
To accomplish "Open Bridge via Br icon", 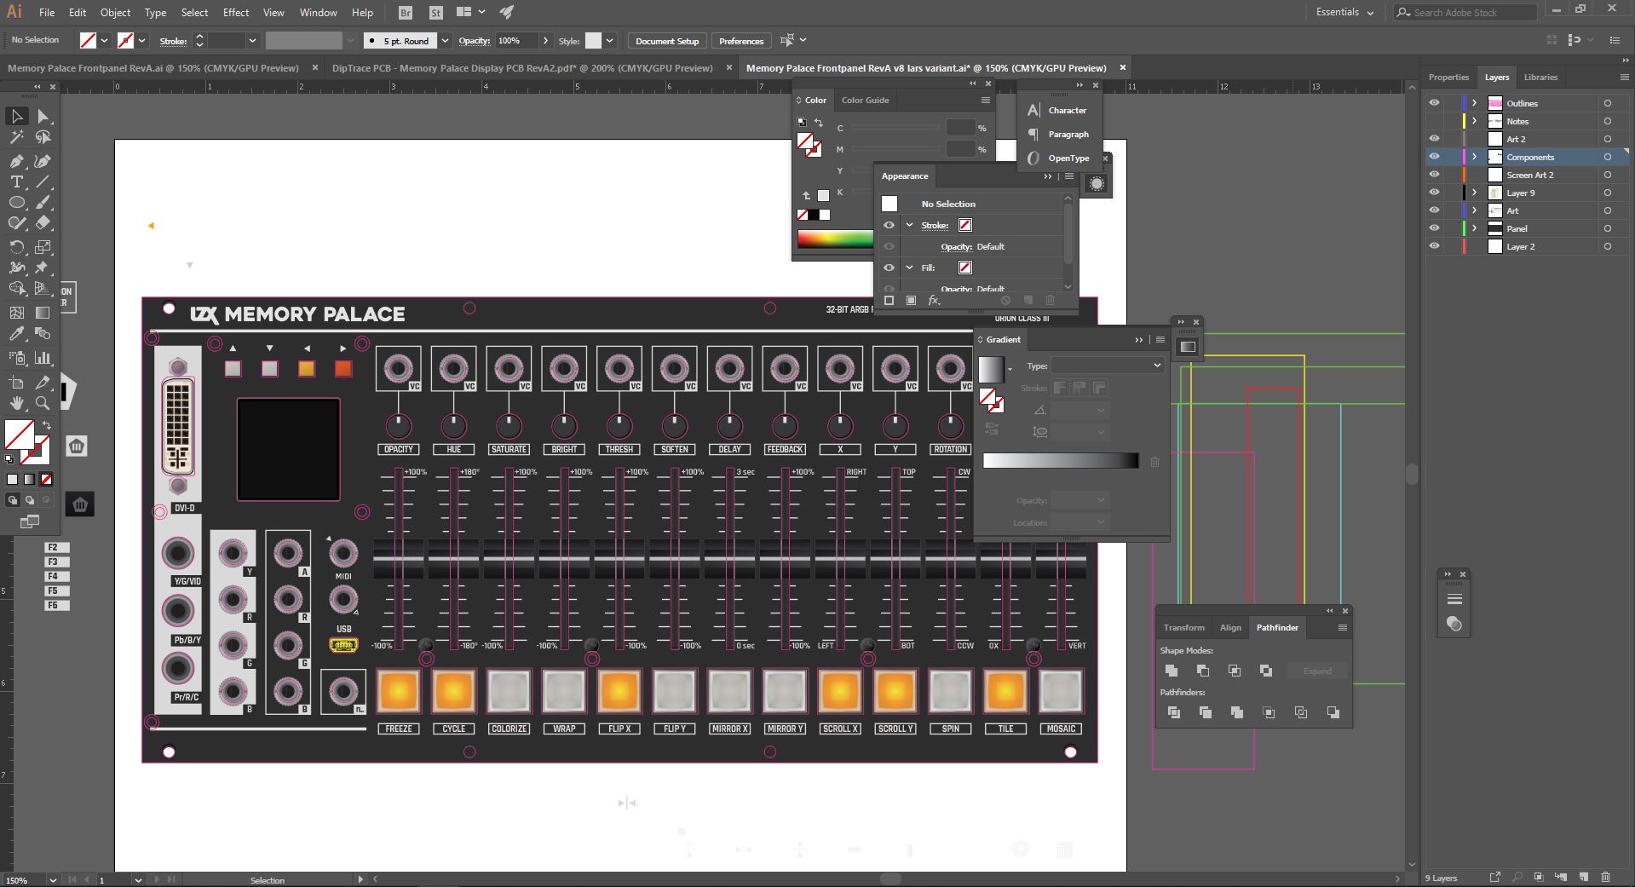I will pyautogui.click(x=406, y=13).
